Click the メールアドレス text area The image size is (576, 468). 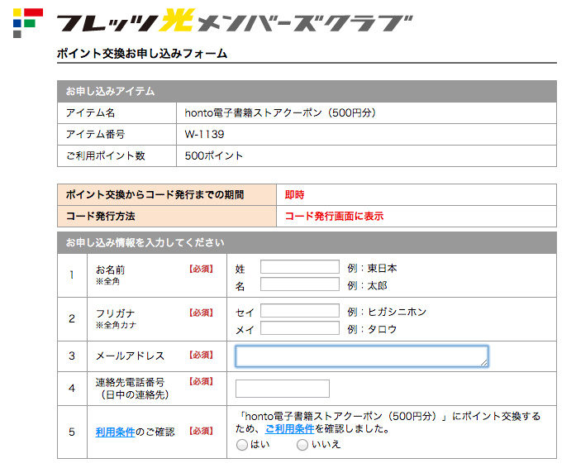tap(362, 356)
